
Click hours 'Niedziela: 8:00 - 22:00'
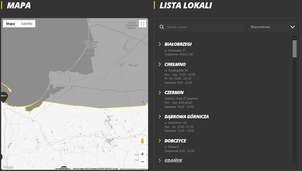click(x=178, y=83)
